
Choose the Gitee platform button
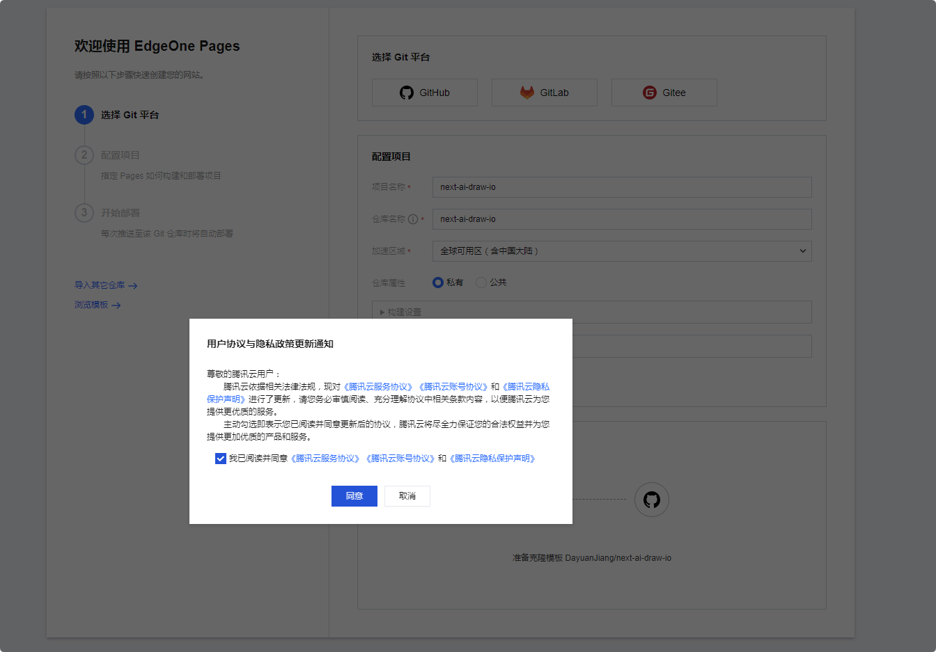pos(664,93)
